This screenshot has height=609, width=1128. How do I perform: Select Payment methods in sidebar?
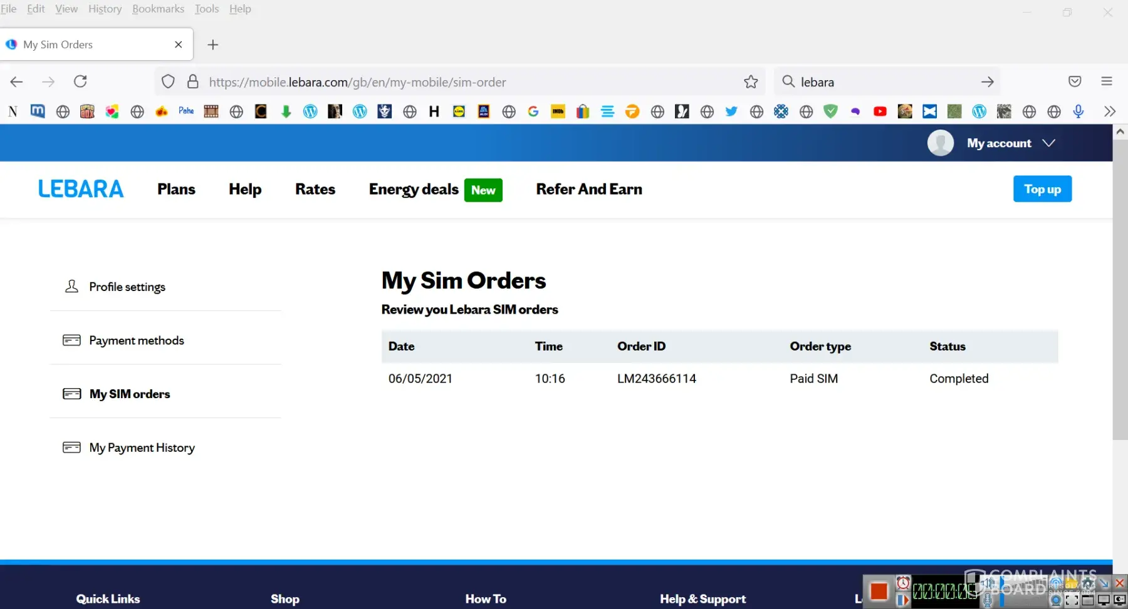pyautogui.click(x=136, y=340)
